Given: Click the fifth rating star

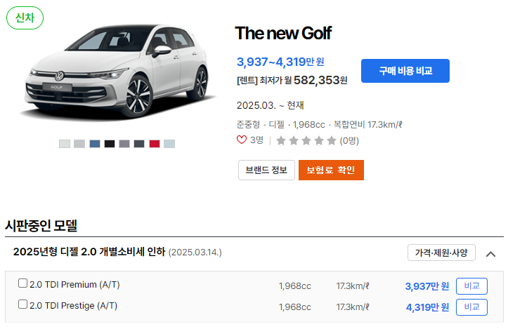Looking at the screenshot, I should pyautogui.click(x=332, y=140).
